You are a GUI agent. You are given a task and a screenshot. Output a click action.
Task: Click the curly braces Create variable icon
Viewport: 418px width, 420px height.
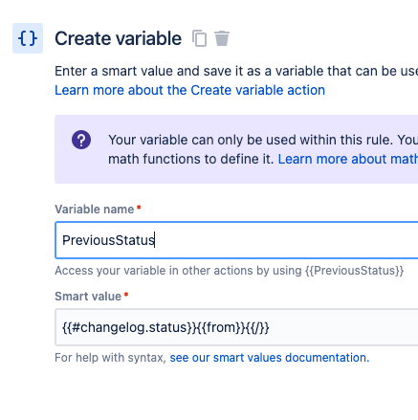click(x=28, y=38)
